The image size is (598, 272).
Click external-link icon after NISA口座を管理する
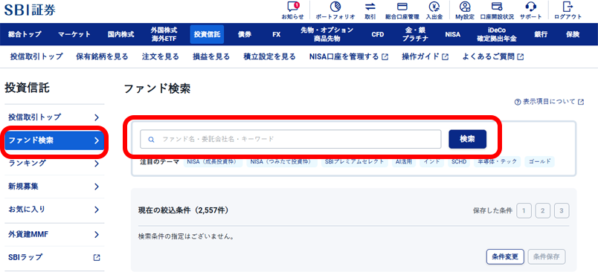pyautogui.click(x=385, y=56)
